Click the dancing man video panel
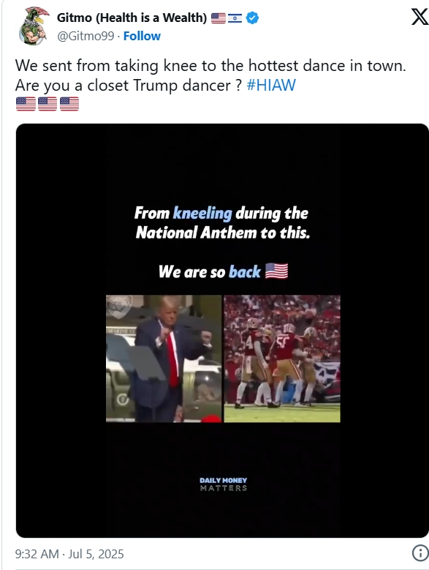Image resolution: width=429 pixels, height=570 pixels. 164,359
